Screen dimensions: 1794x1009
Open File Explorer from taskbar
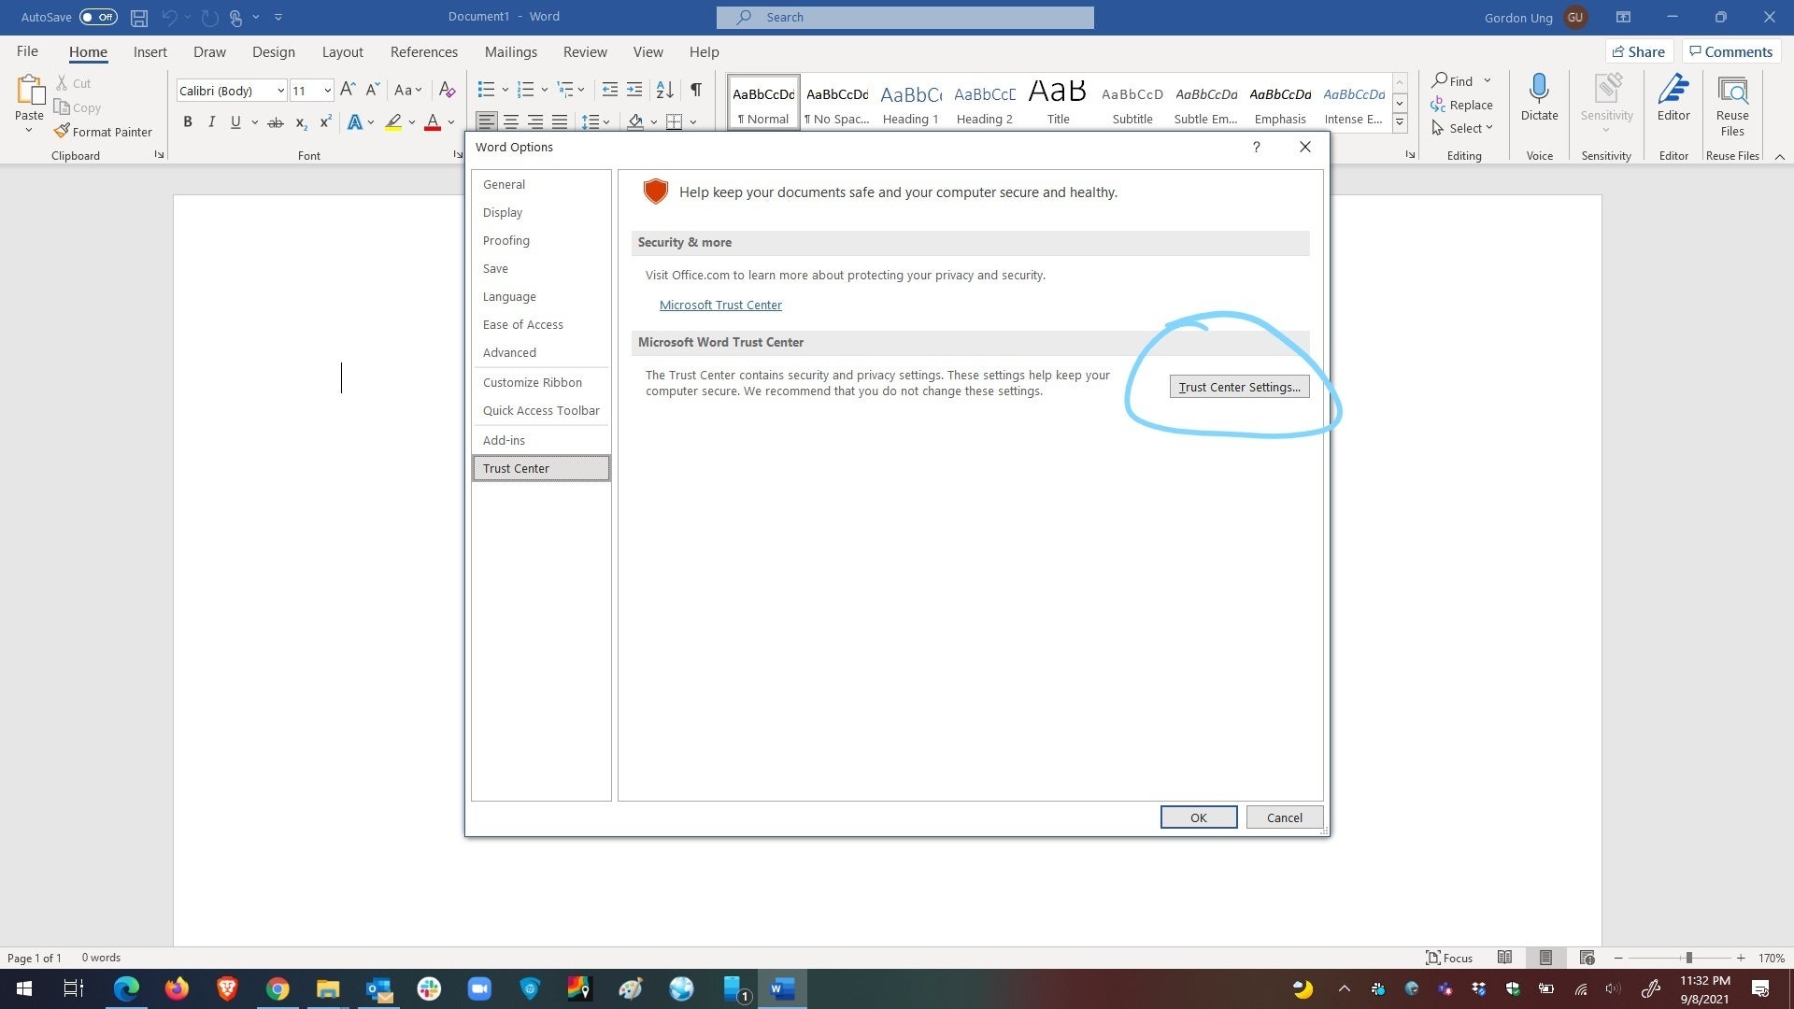pos(328,988)
